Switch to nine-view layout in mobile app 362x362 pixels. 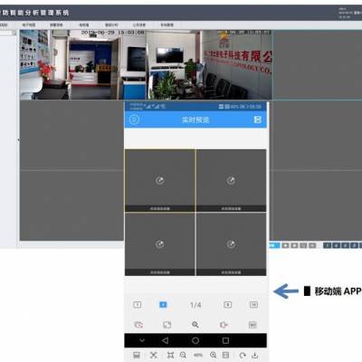228,305
